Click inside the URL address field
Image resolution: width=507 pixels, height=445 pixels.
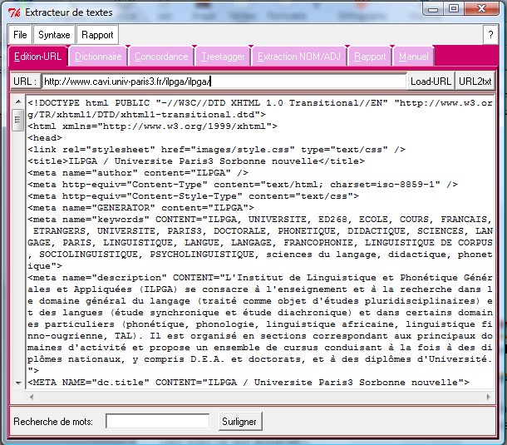point(224,82)
